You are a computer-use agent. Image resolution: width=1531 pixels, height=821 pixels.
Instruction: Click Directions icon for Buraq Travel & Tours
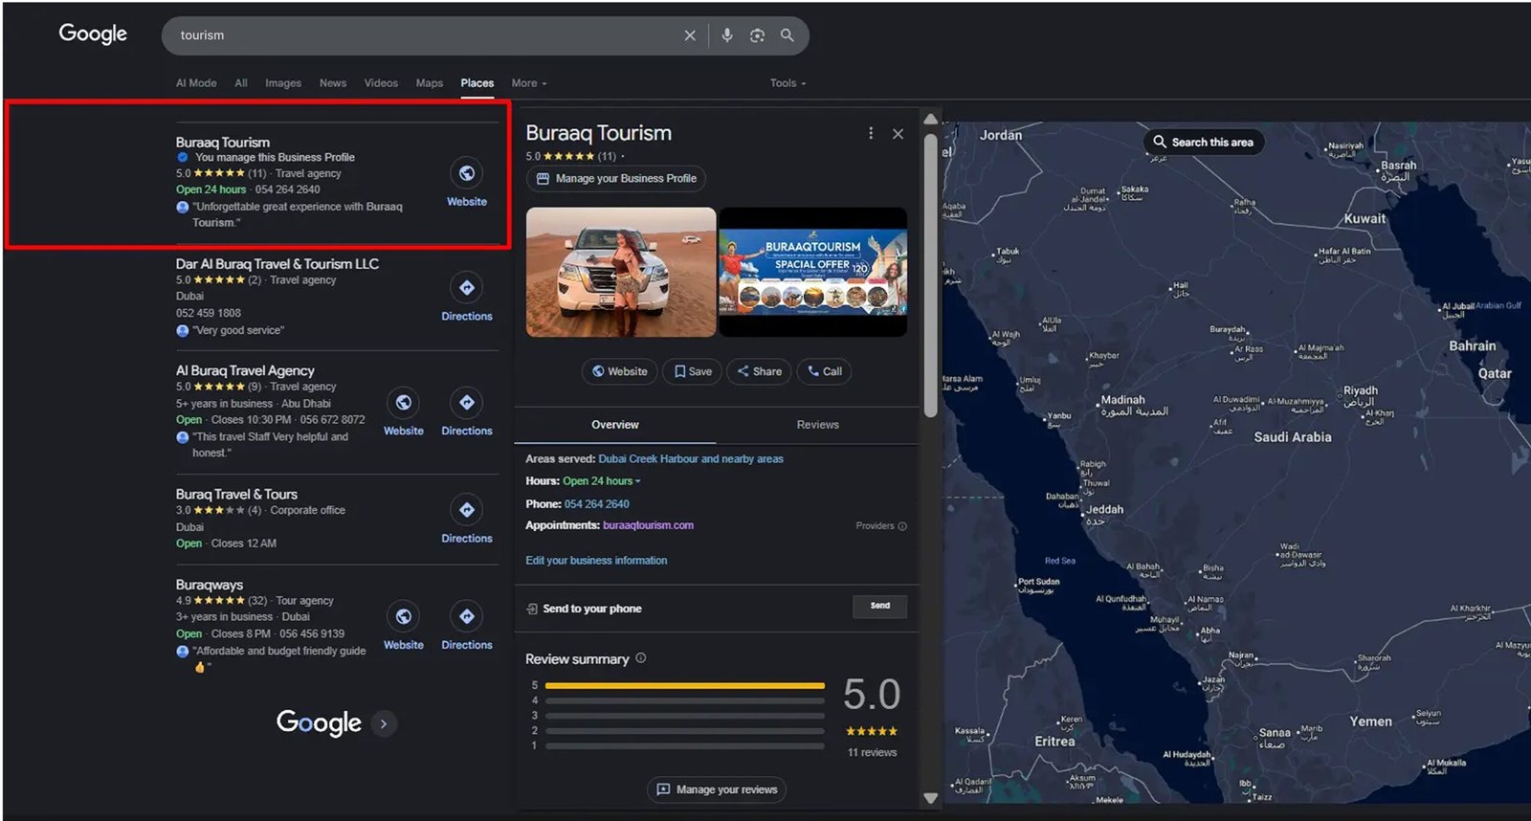(x=467, y=511)
